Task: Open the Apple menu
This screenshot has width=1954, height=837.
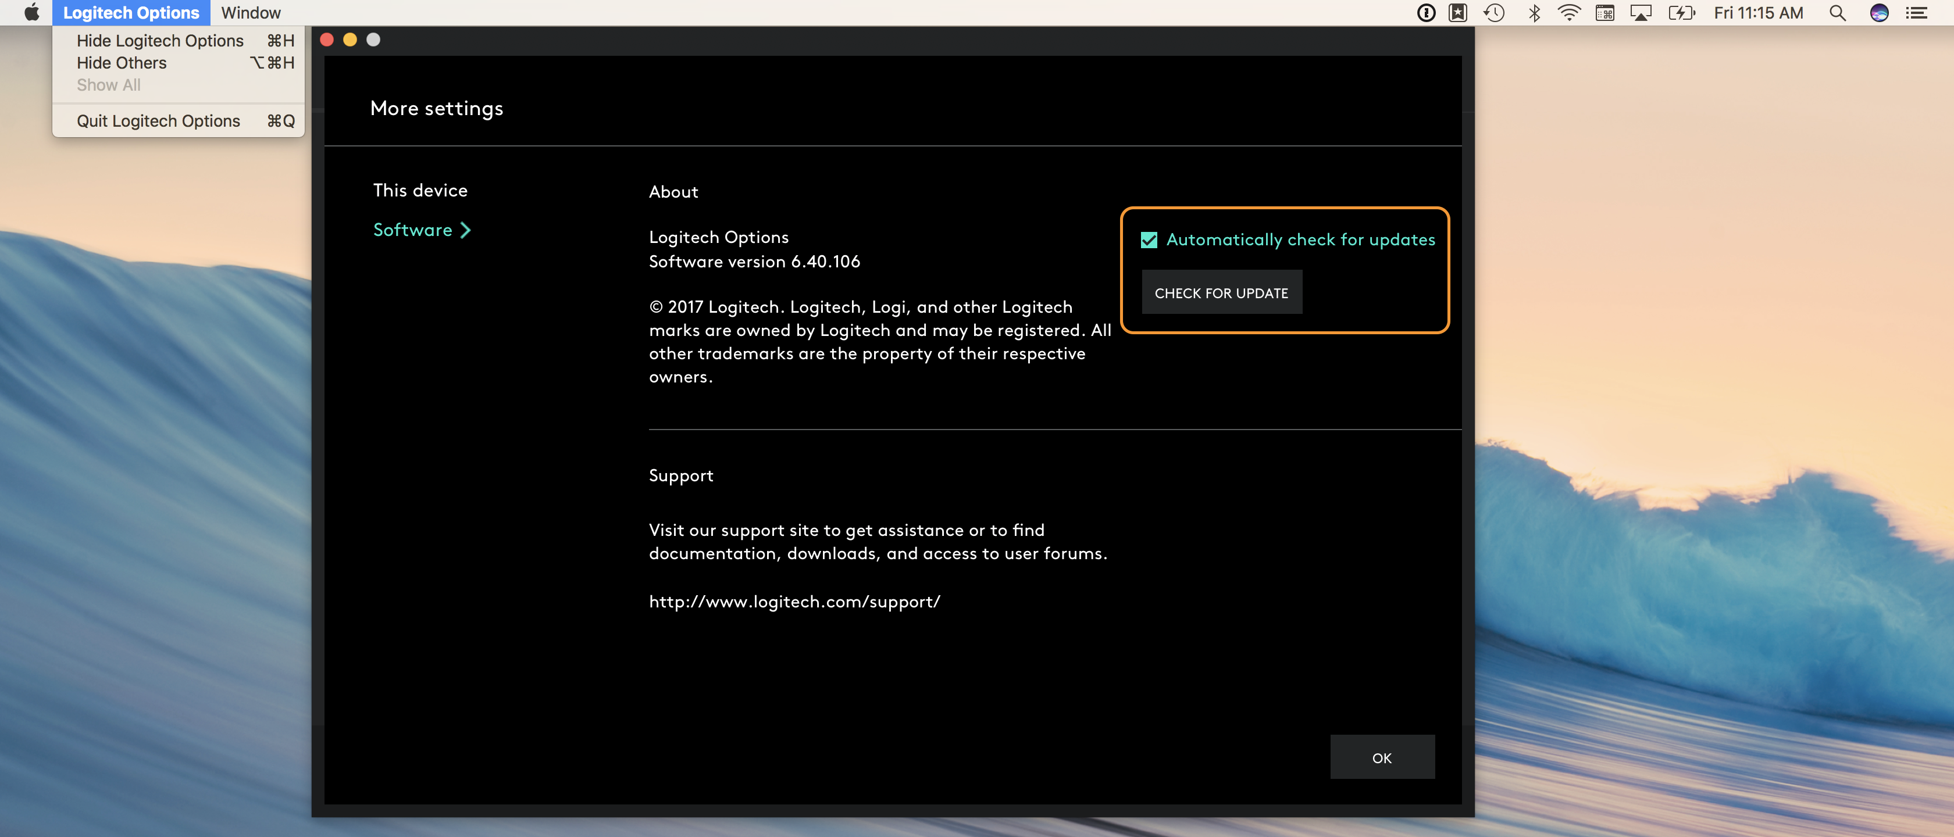Action: tap(31, 13)
